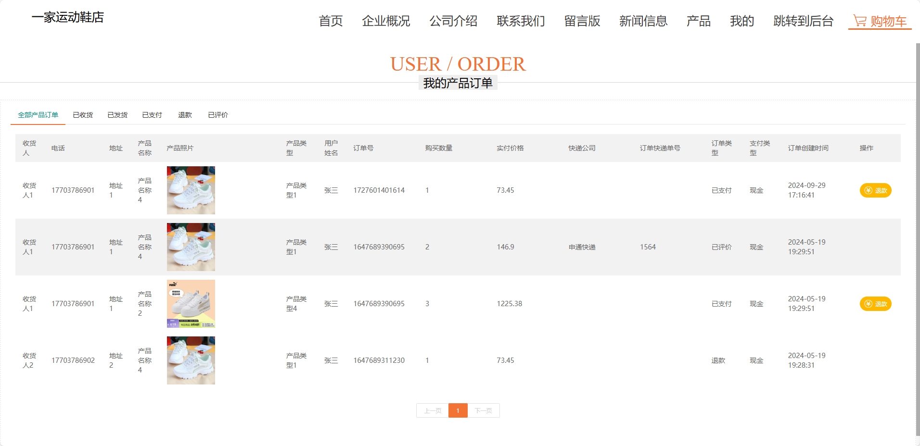Select the 全部产品订单 tab
Viewport: 920px width, 446px height.
pos(38,115)
